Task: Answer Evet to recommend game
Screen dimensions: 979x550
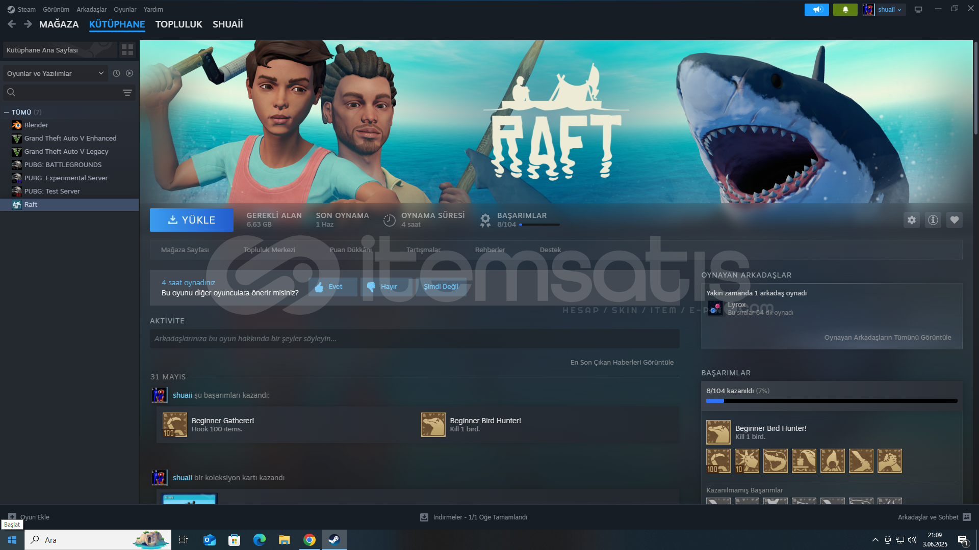Action: pyautogui.click(x=333, y=287)
